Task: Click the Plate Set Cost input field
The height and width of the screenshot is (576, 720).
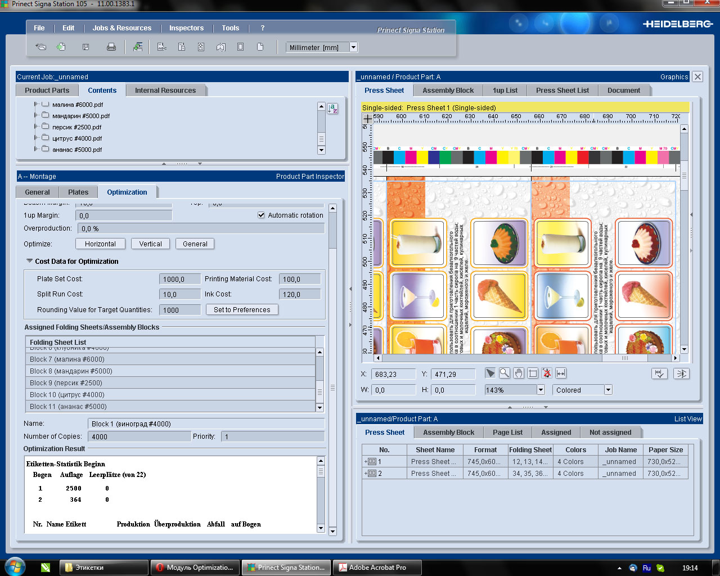Action: point(179,279)
